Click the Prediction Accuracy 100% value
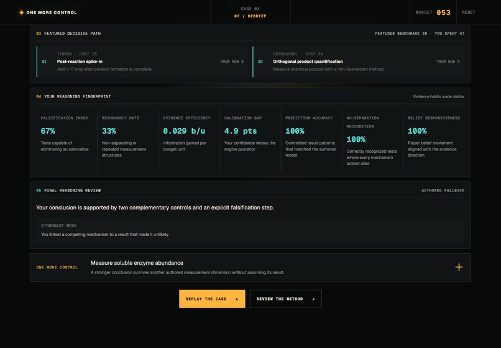Screen dimensions: 501x348 coord(295,131)
